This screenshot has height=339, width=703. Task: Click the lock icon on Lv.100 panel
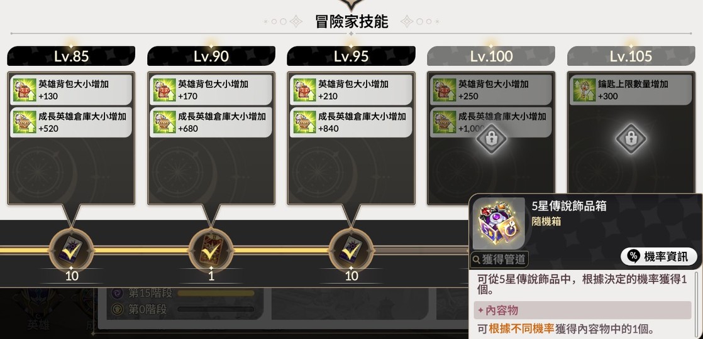[x=491, y=138]
